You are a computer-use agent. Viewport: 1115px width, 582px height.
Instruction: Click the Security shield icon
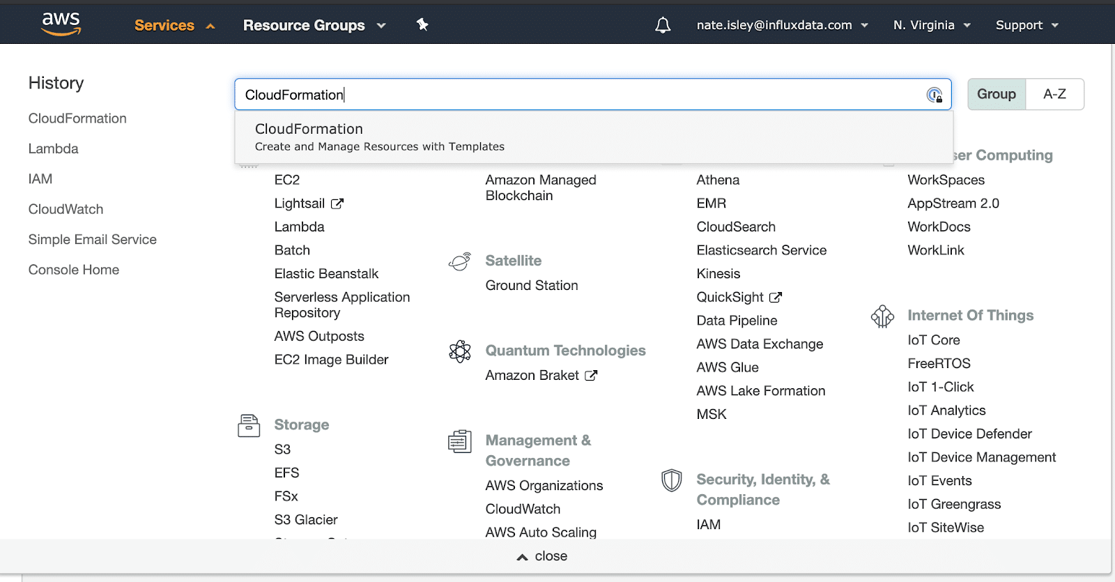pos(671,480)
